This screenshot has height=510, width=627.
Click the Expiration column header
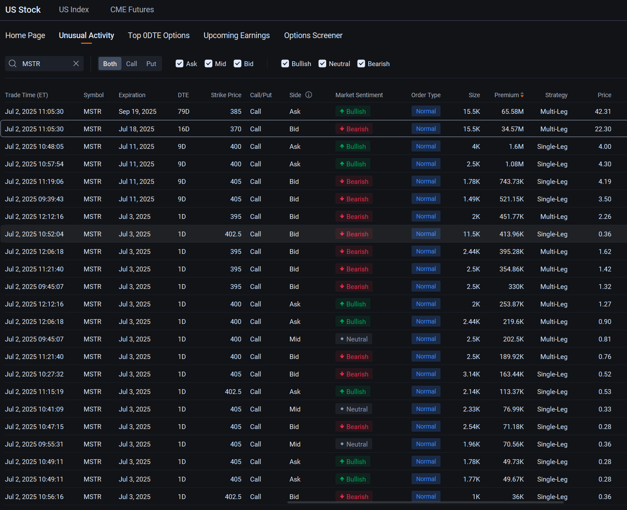point(132,95)
